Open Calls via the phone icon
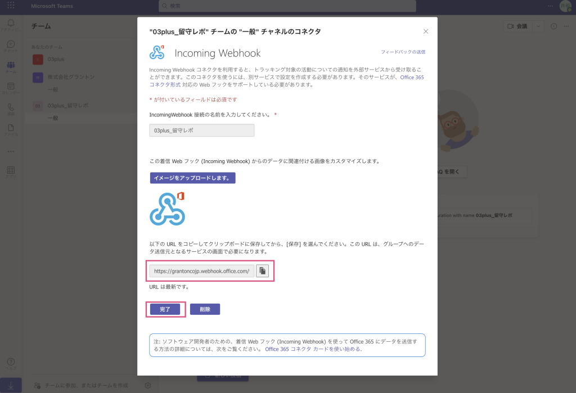This screenshot has height=393, width=576. click(x=11, y=109)
